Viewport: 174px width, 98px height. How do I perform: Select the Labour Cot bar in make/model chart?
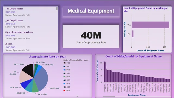click(138, 79)
